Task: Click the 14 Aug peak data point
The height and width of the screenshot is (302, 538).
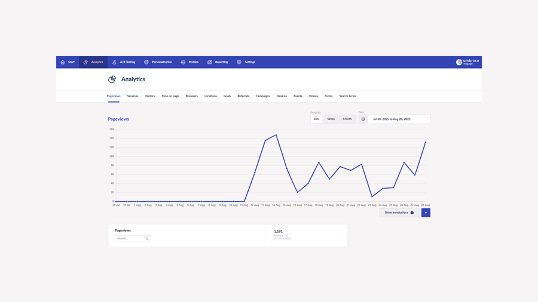Action: [x=276, y=135]
